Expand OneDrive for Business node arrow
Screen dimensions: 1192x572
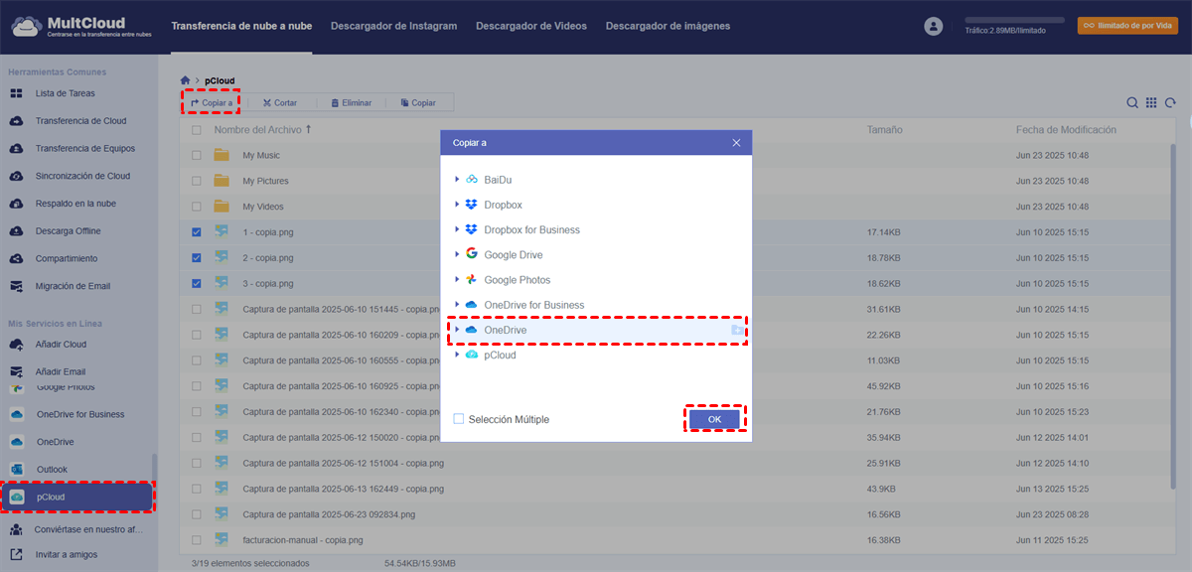point(457,305)
